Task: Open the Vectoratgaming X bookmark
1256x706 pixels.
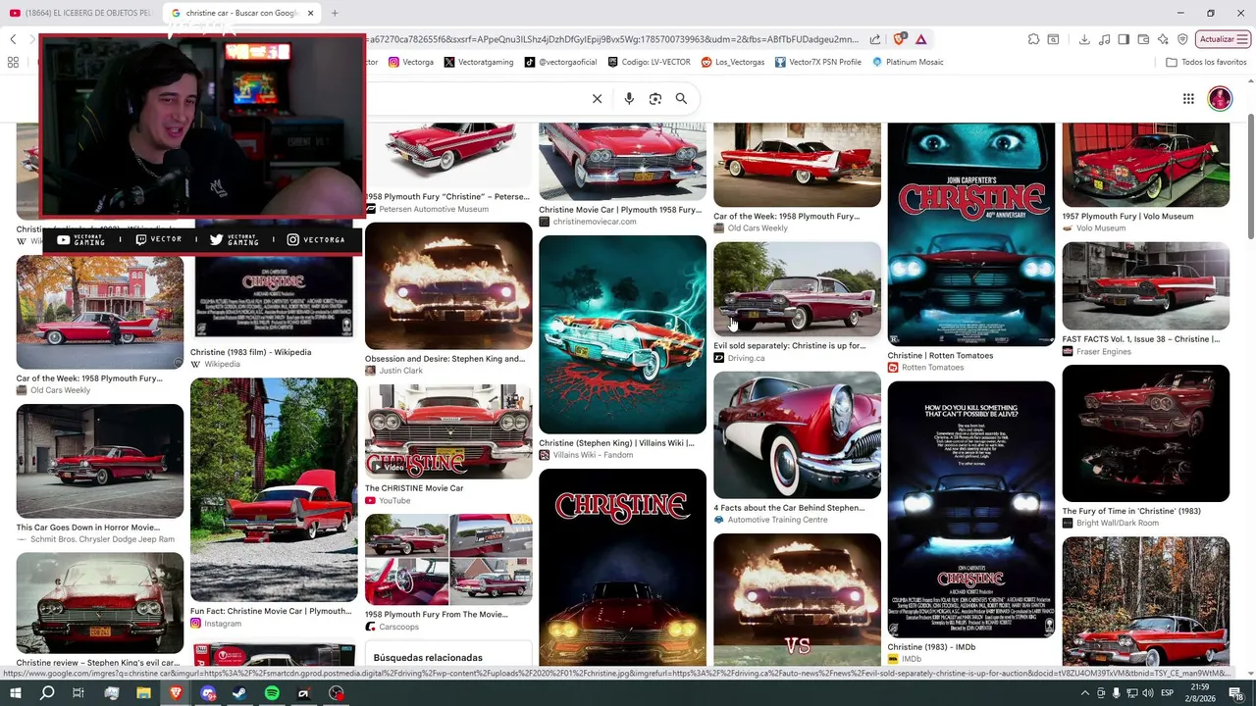Action: [x=479, y=62]
